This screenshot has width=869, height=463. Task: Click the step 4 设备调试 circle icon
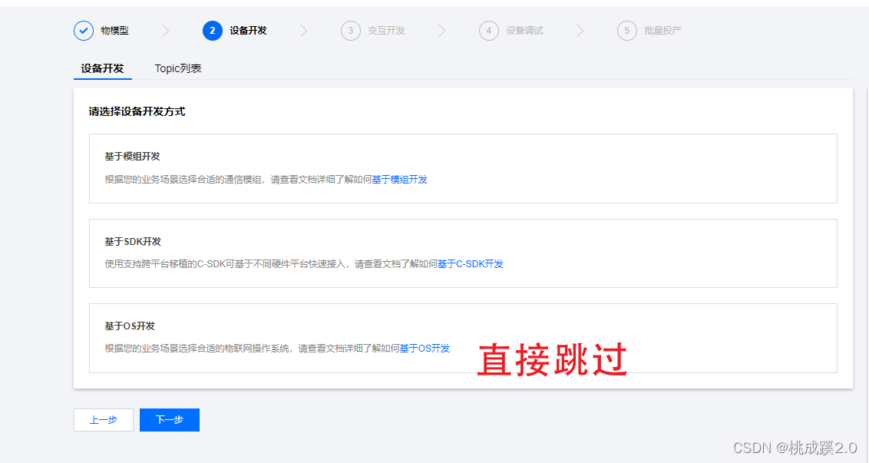tap(489, 31)
